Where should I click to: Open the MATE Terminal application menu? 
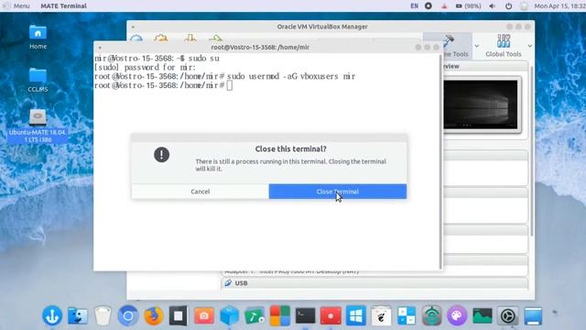(x=63, y=6)
